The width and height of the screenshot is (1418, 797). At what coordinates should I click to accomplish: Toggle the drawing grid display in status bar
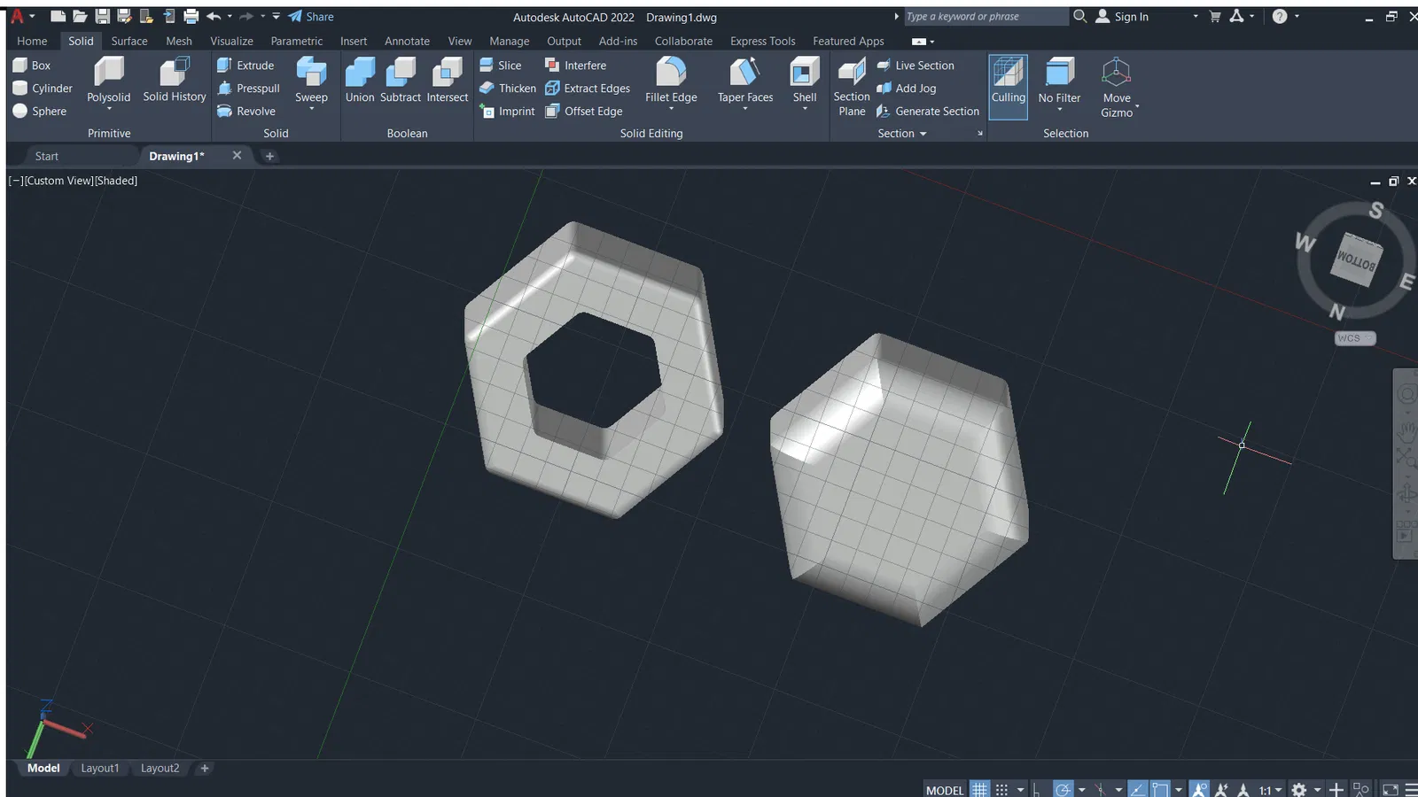tap(979, 789)
